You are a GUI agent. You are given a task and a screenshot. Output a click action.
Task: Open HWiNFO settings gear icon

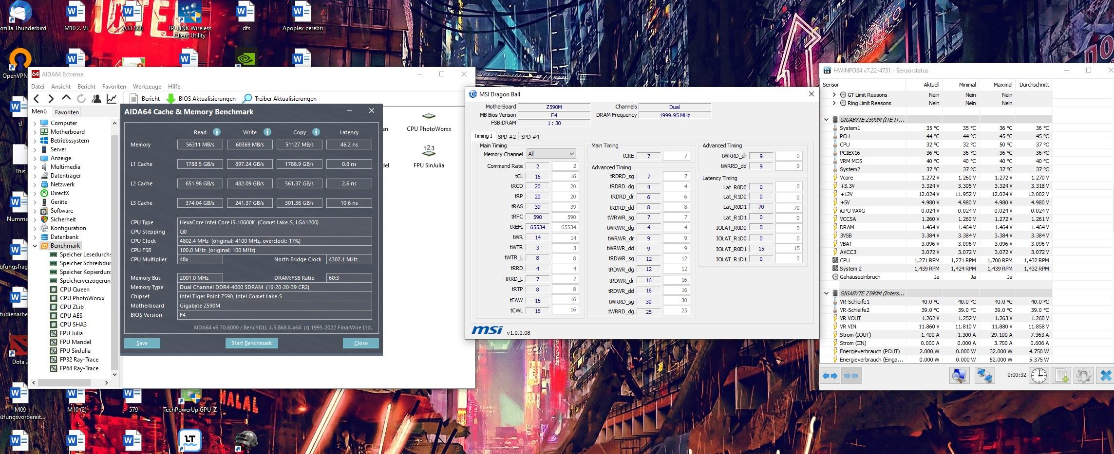(1083, 376)
